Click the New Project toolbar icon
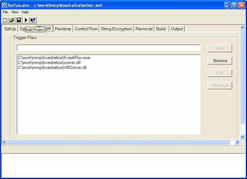This screenshot has height=179, width=247. point(5,20)
